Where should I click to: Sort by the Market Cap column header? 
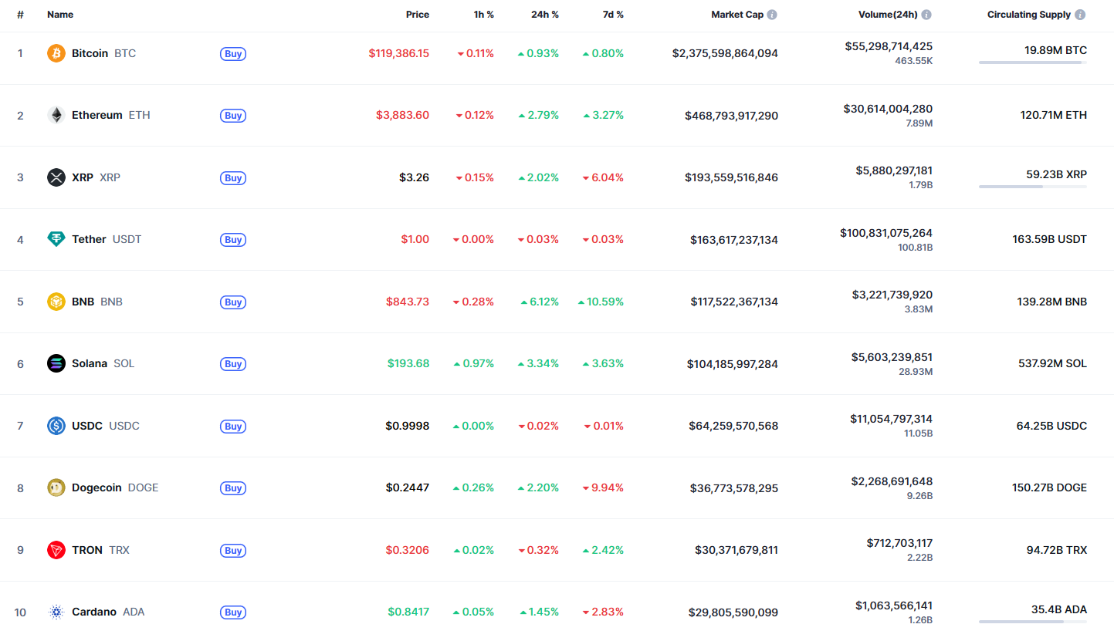coord(737,15)
